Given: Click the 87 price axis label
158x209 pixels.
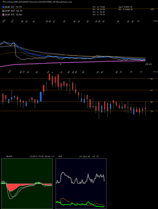Looking at the screenshot, I should [151, 91].
